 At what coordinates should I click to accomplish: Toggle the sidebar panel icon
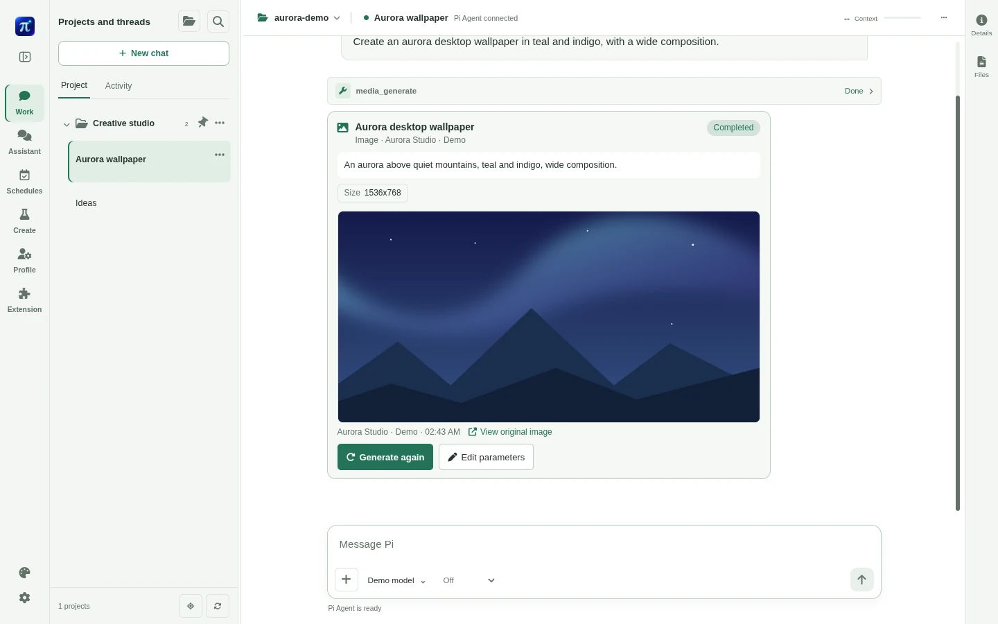25,57
